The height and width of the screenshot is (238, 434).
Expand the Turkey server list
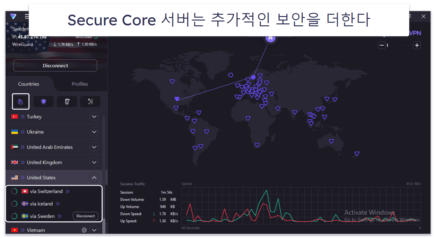(x=94, y=117)
